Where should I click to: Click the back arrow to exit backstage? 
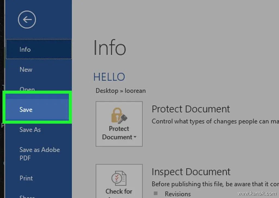click(27, 20)
